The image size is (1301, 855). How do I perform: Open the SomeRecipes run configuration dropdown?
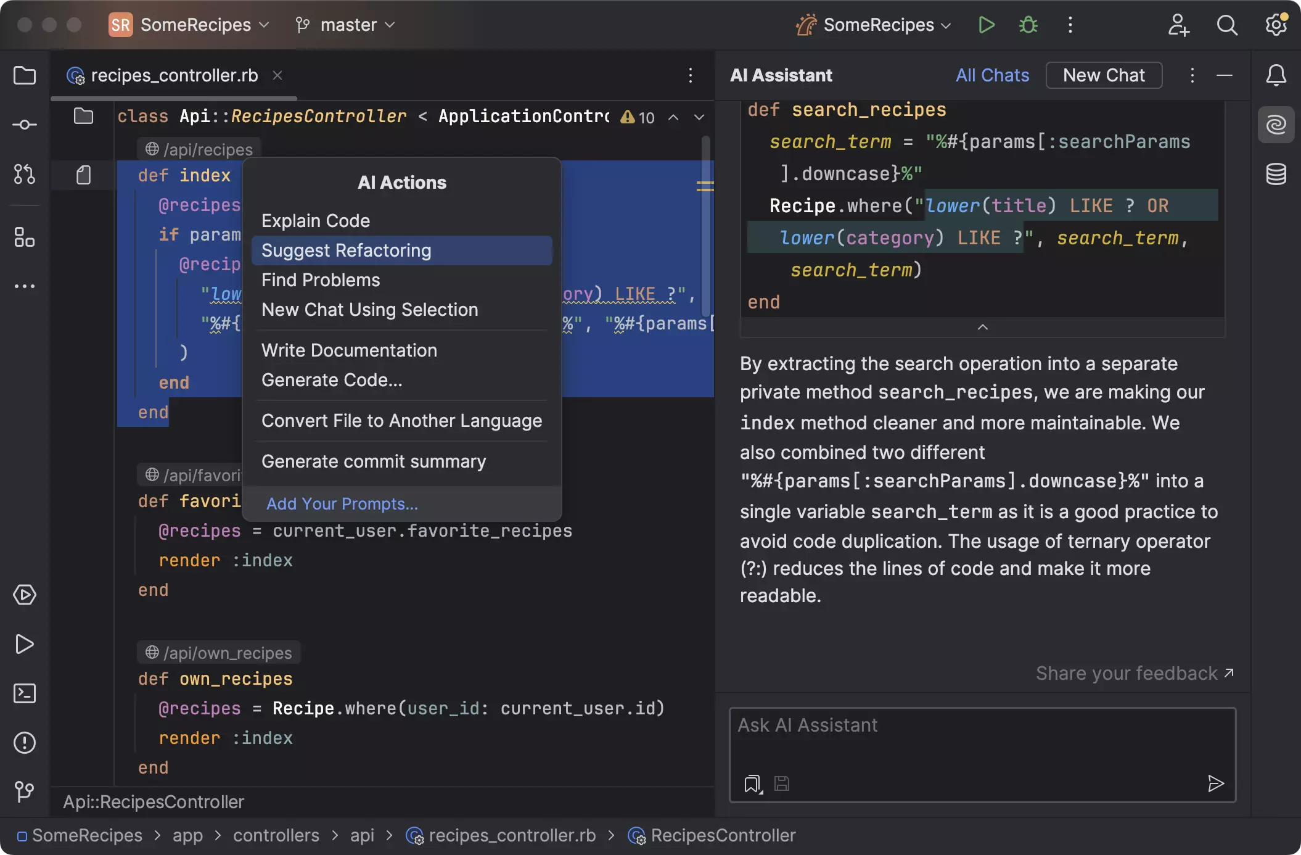click(x=879, y=25)
